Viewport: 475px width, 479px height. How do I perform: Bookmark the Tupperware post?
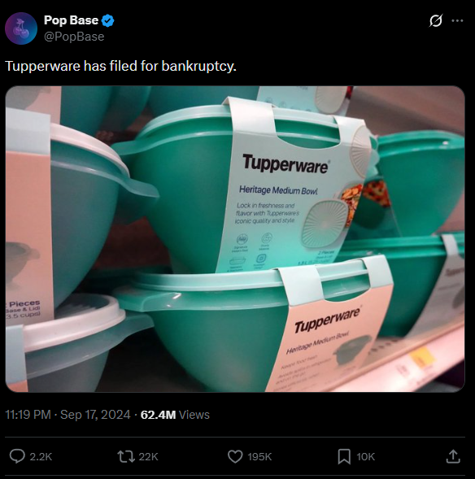(x=344, y=456)
